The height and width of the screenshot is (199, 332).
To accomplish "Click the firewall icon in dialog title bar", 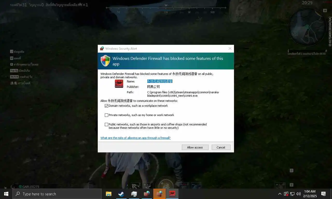I will coord(102,48).
